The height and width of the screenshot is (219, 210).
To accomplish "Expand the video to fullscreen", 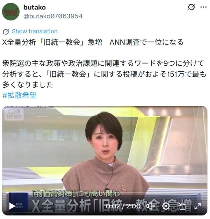I will tap(197, 206).
